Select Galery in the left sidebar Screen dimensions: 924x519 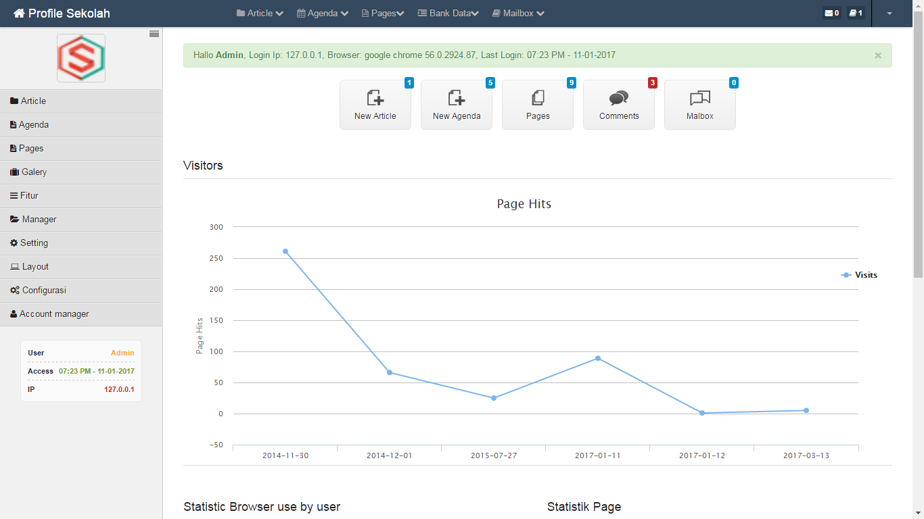point(34,172)
